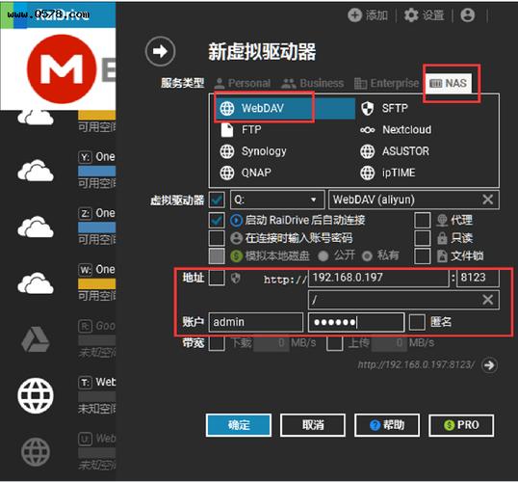Click cloud icon for Z: OneDrive
The image size is (518, 482).
point(36,227)
